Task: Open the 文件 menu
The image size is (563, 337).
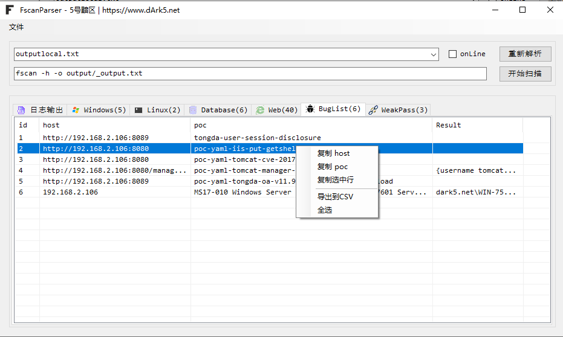Action: [16, 27]
